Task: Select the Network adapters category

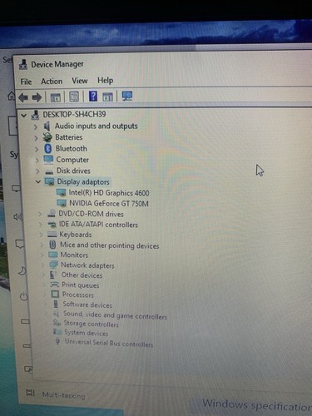Action: coord(87,265)
